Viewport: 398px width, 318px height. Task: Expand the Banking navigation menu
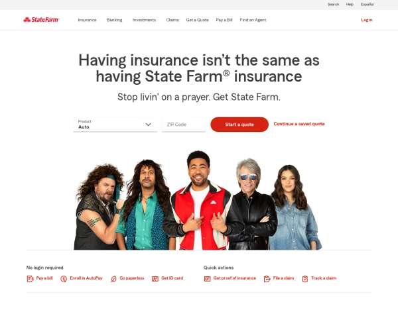pyautogui.click(x=115, y=20)
